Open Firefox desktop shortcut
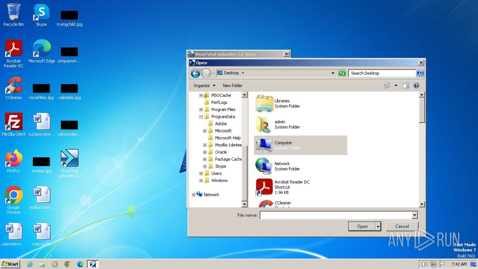This screenshot has width=478, height=269. [13, 161]
